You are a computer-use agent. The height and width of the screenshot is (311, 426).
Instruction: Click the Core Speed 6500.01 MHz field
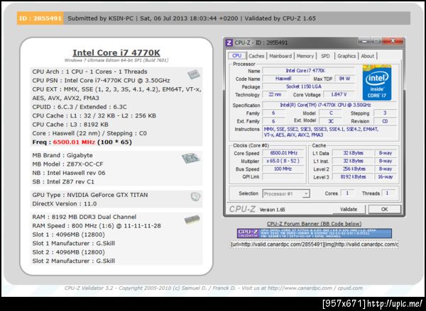283,153
